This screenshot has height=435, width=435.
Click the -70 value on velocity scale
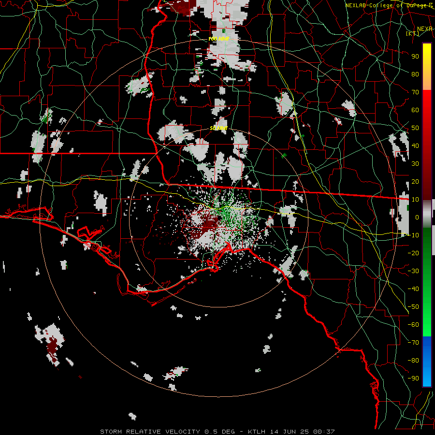point(413,343)
